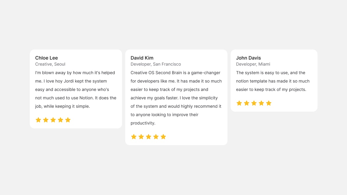Click the first star in Chloe Lee's rating
This screenshot has width=347, height=195.
pyautogui.click(x=38, y=120)
